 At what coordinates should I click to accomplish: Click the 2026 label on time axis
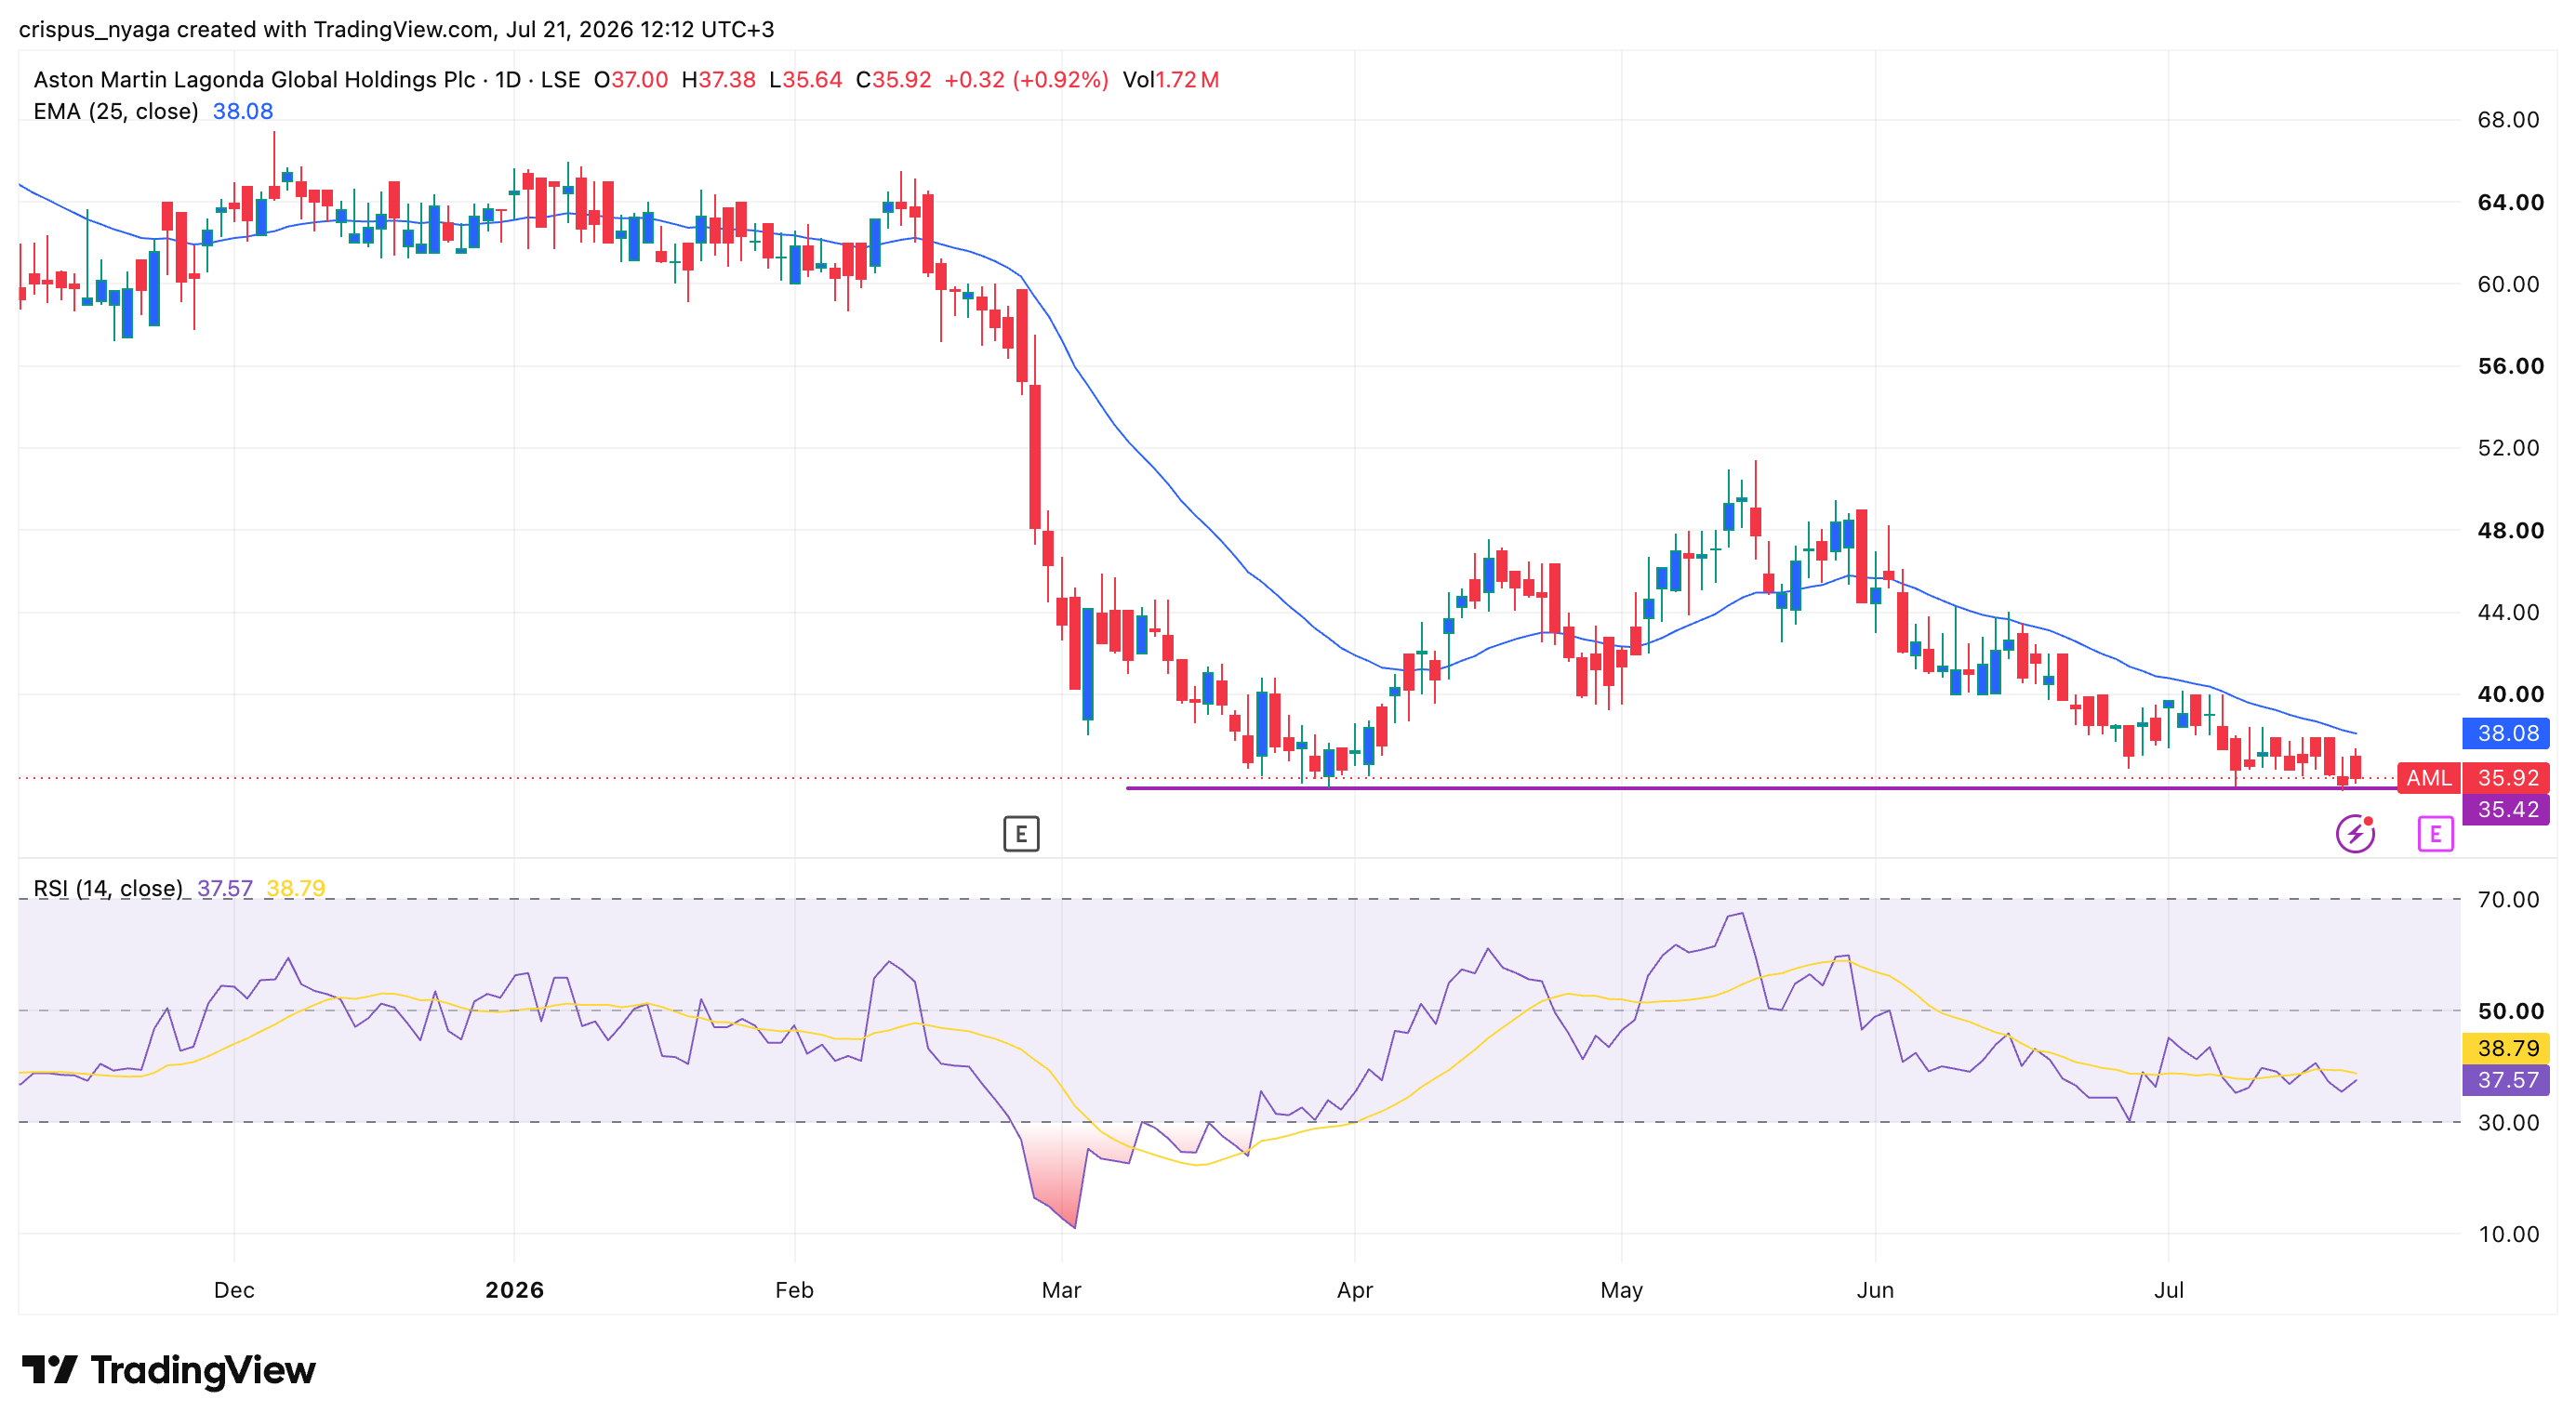[514, 1290]
